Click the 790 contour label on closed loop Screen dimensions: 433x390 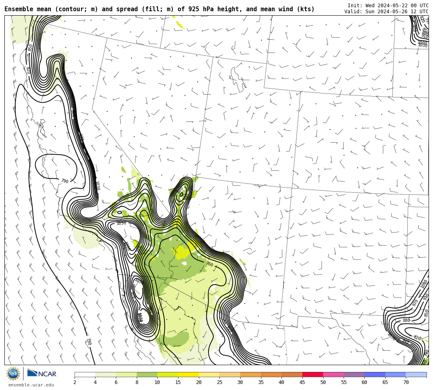[65, 181]
